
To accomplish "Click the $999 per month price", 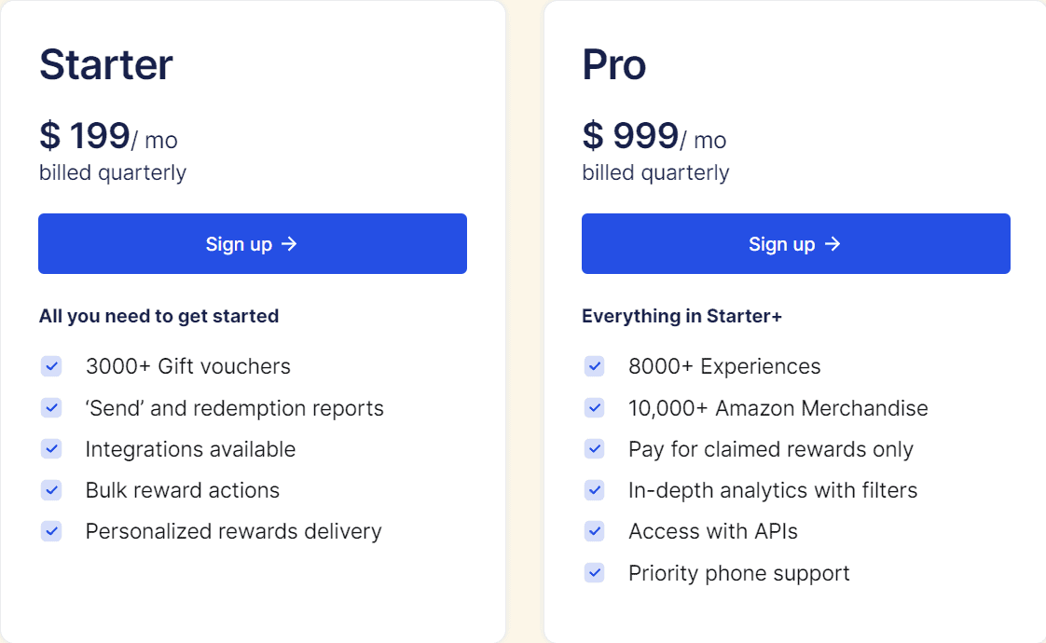I will (x=654, y=137).
